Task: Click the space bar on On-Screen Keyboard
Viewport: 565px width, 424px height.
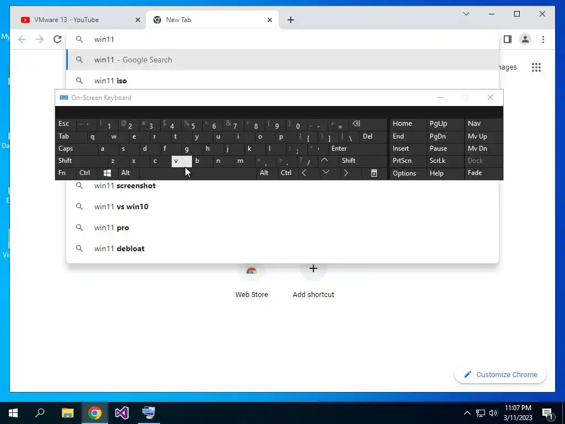Action: (198, 173)
